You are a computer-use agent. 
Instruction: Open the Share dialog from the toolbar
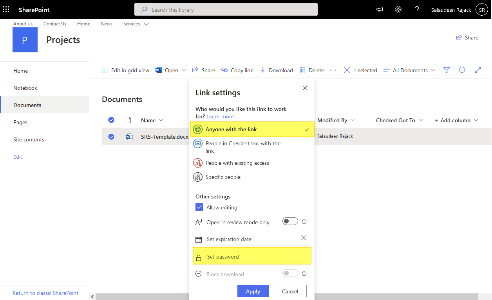click(203, 70)
